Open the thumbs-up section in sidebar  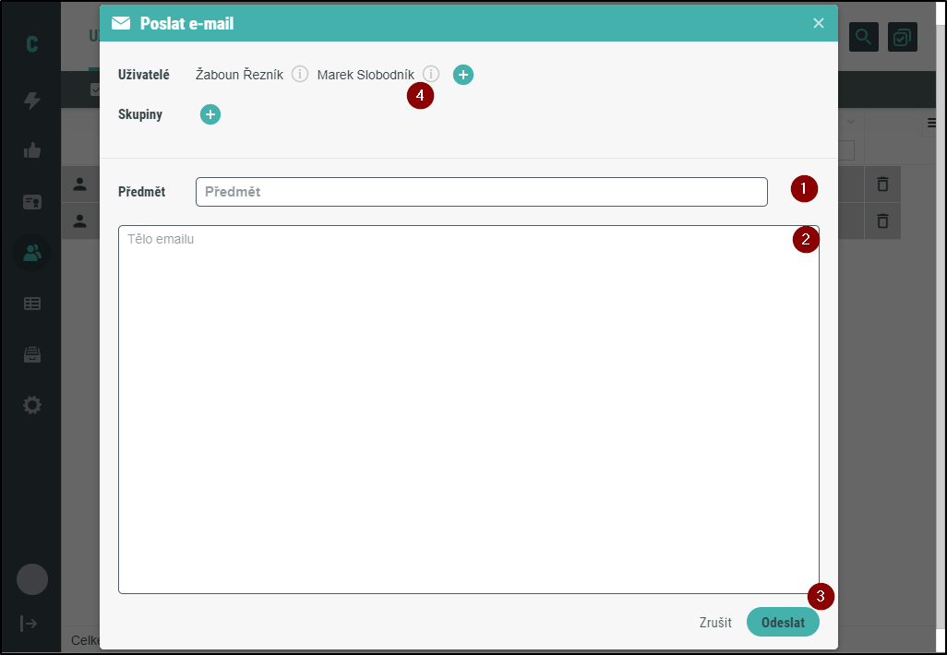tap(32, 150)
